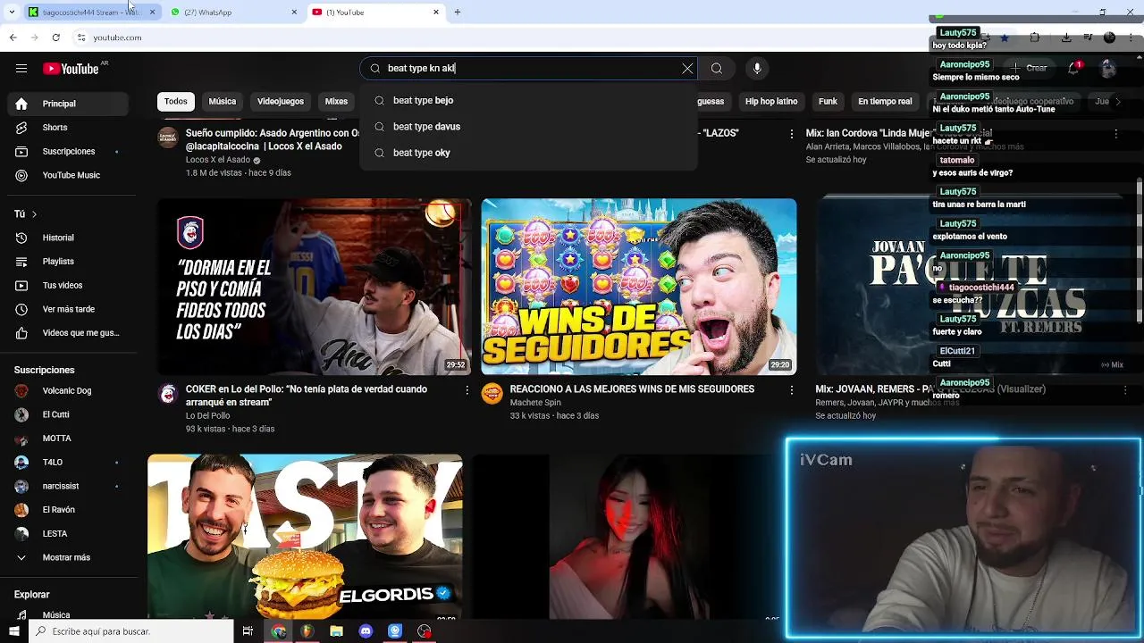Click the Windows taskbar search box
1144x643 pixels.
click(130, 631)
